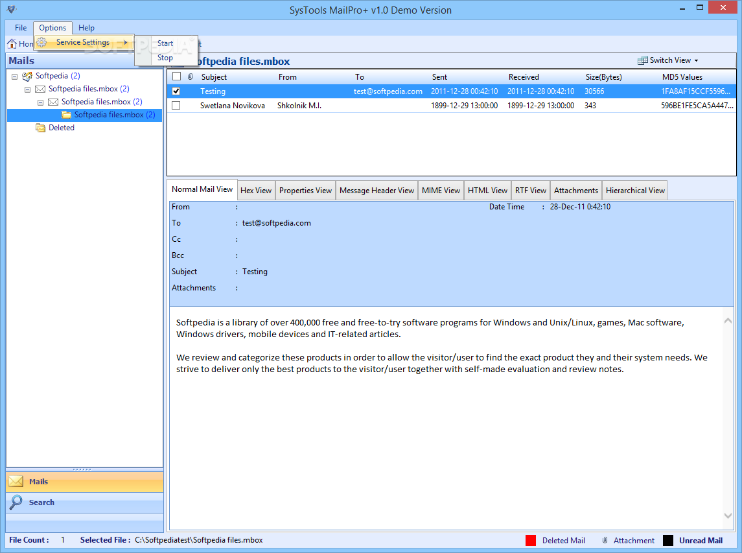
Task: Click the Switch View grid icon
Action: coord(643,60)
